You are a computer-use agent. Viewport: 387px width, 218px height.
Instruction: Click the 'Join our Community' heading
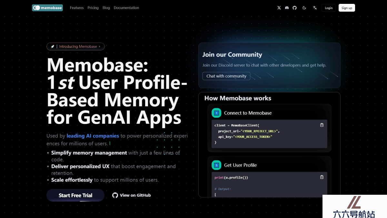pos(232,55)
